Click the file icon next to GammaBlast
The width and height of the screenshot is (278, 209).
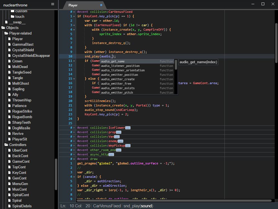(9, 44)
